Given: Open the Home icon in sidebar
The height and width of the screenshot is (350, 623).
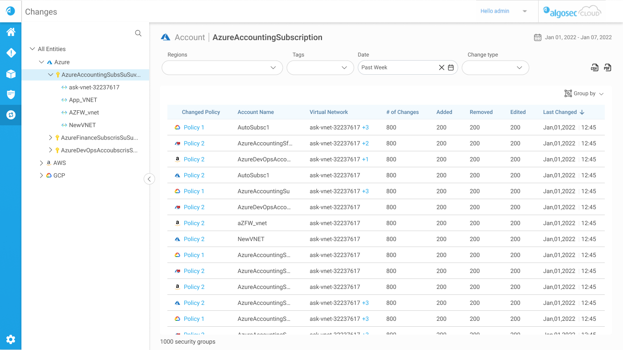Looking at the screenshot, I should click(x=11, y=32).
